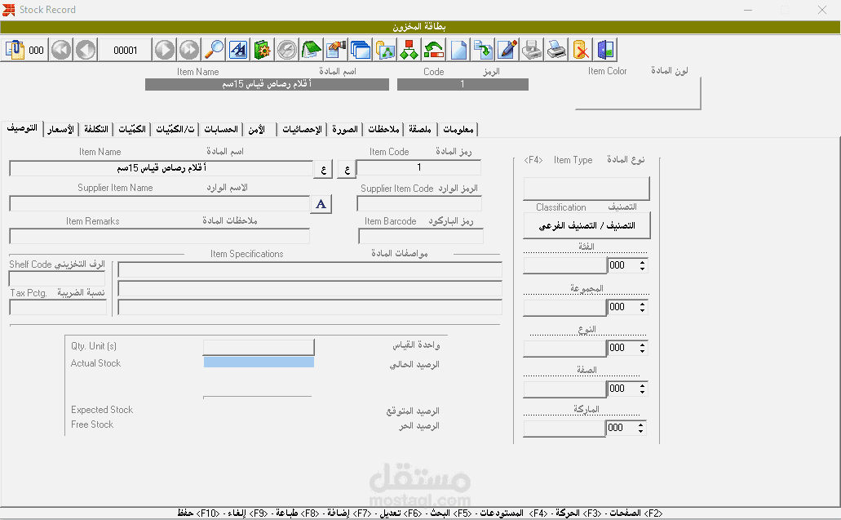Switch to the معلومات tab
The width and height of the screenshot is (841, 520).
458,129
